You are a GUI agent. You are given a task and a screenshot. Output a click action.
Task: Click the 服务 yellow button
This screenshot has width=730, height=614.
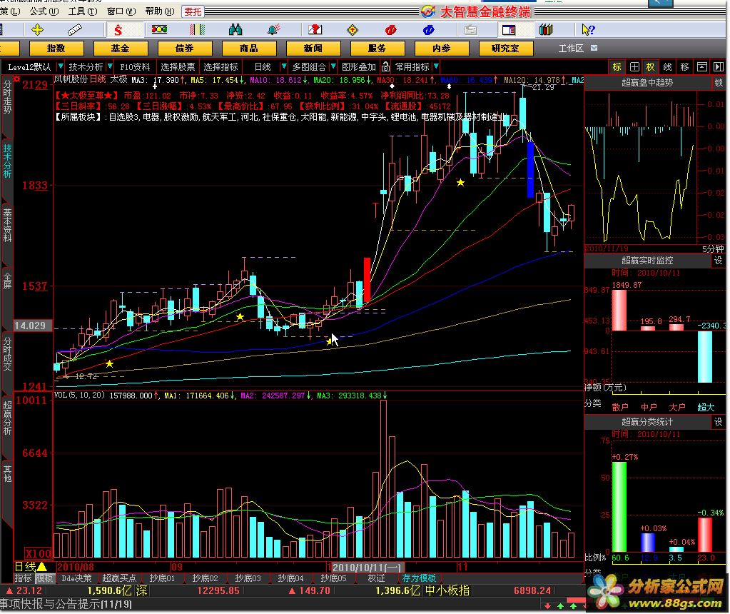[x=377, y=49]
